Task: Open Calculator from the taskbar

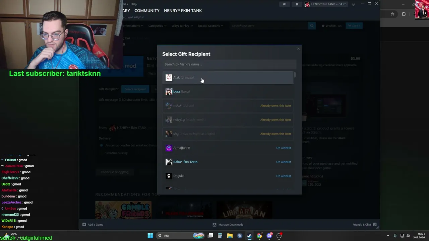Action: coord(220,236)
